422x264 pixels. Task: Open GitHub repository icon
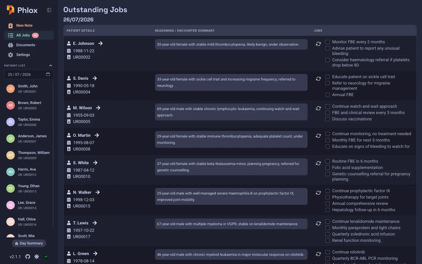tap(28, 257)
